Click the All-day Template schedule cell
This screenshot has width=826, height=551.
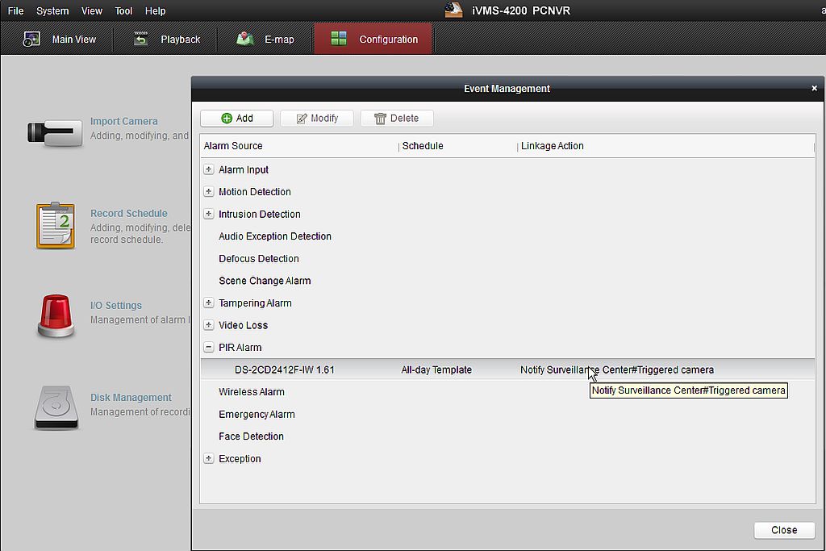pos(436,369)
